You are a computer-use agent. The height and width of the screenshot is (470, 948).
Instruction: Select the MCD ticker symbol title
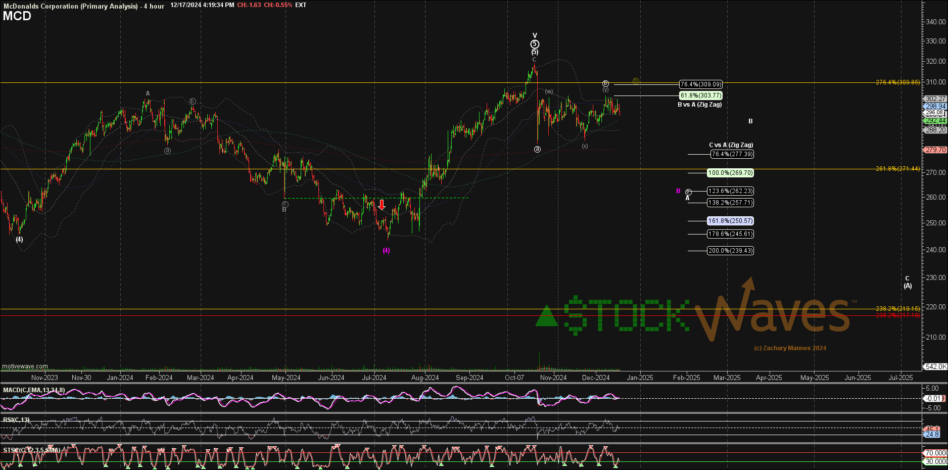click(x=17, y=16)
